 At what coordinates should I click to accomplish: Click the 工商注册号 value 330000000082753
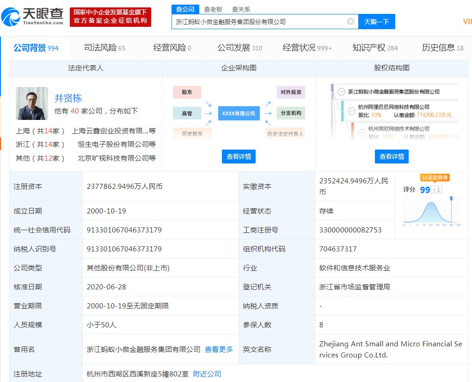(350, 230)
